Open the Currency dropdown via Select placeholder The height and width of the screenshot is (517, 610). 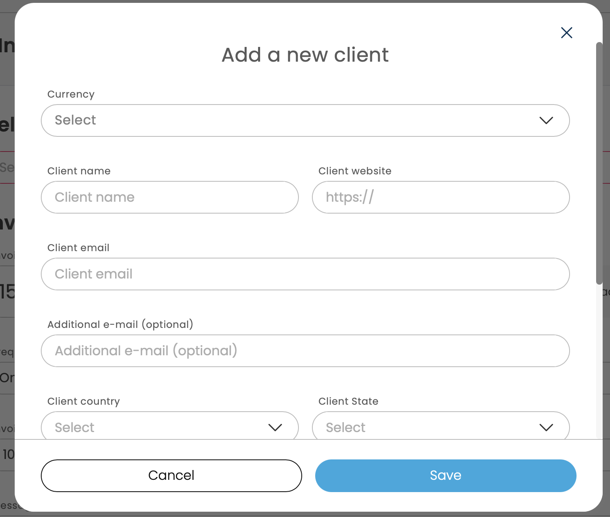click(76, 120)
